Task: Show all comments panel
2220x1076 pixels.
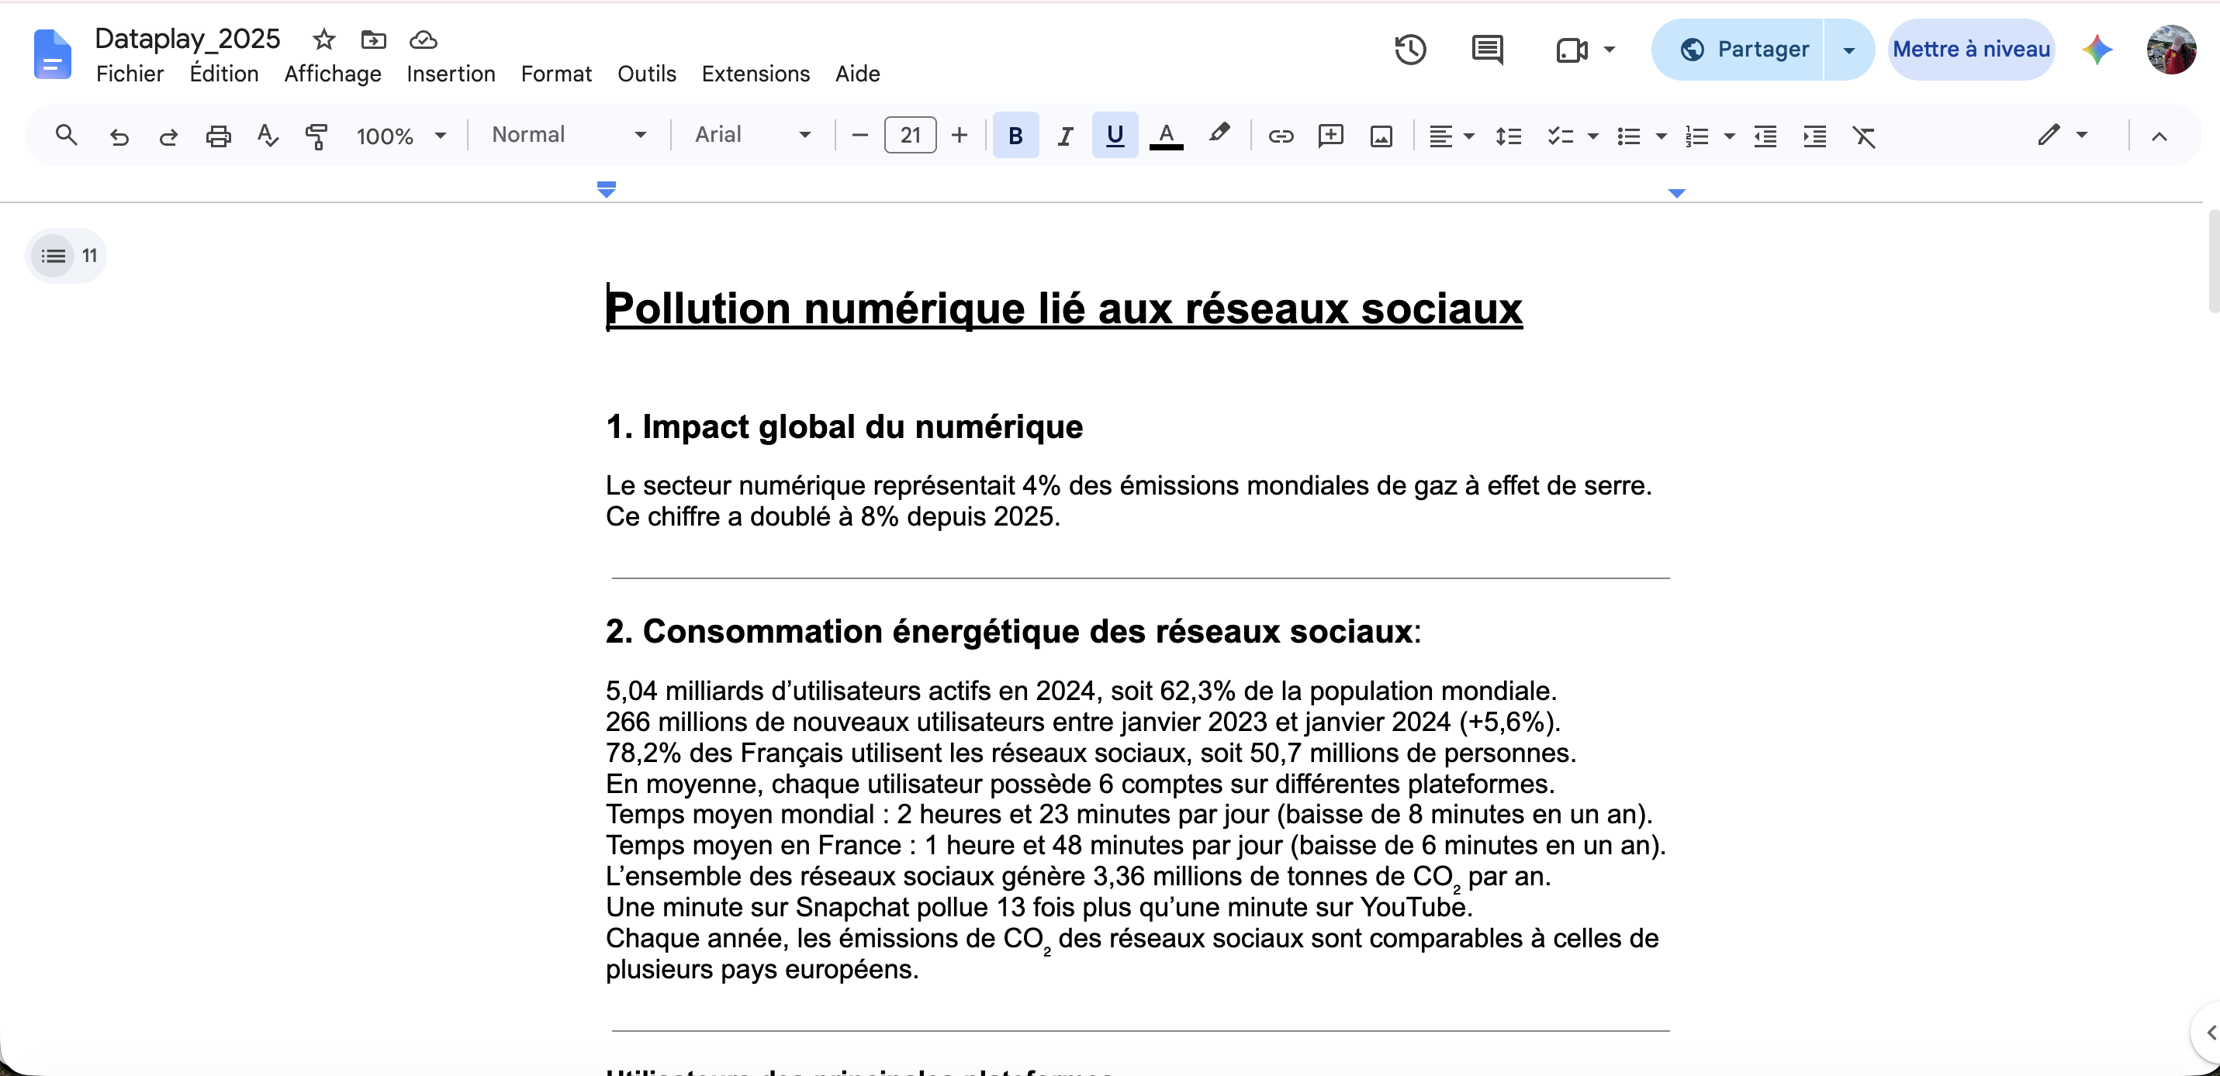Action: pos(1488,49)
